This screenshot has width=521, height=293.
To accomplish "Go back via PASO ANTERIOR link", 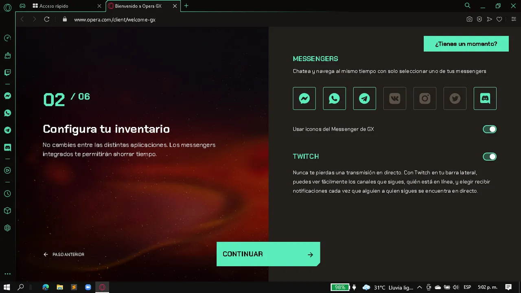I will tap(64, 254).
